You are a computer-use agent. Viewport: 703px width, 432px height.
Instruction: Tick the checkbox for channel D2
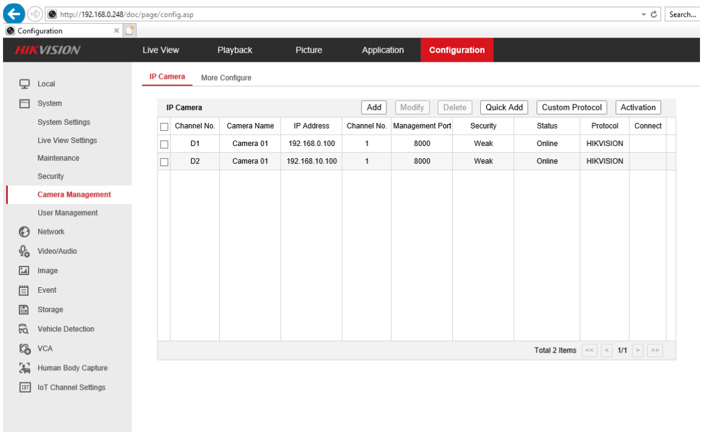coord(163,162)
